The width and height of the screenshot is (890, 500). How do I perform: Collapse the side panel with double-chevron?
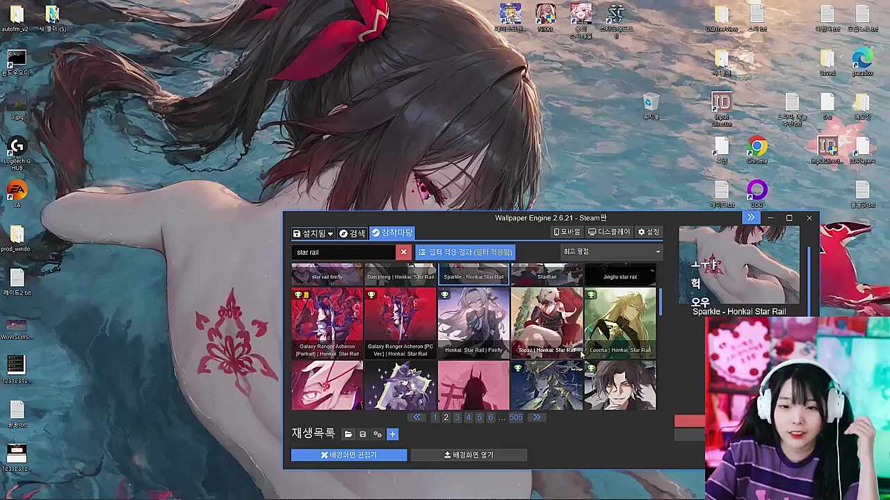pos(751,218)
